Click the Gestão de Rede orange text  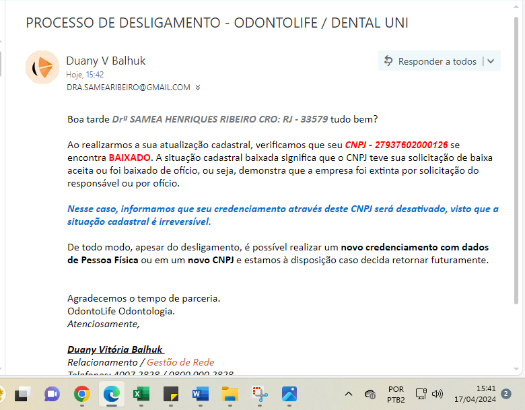[x=180, y=362]
